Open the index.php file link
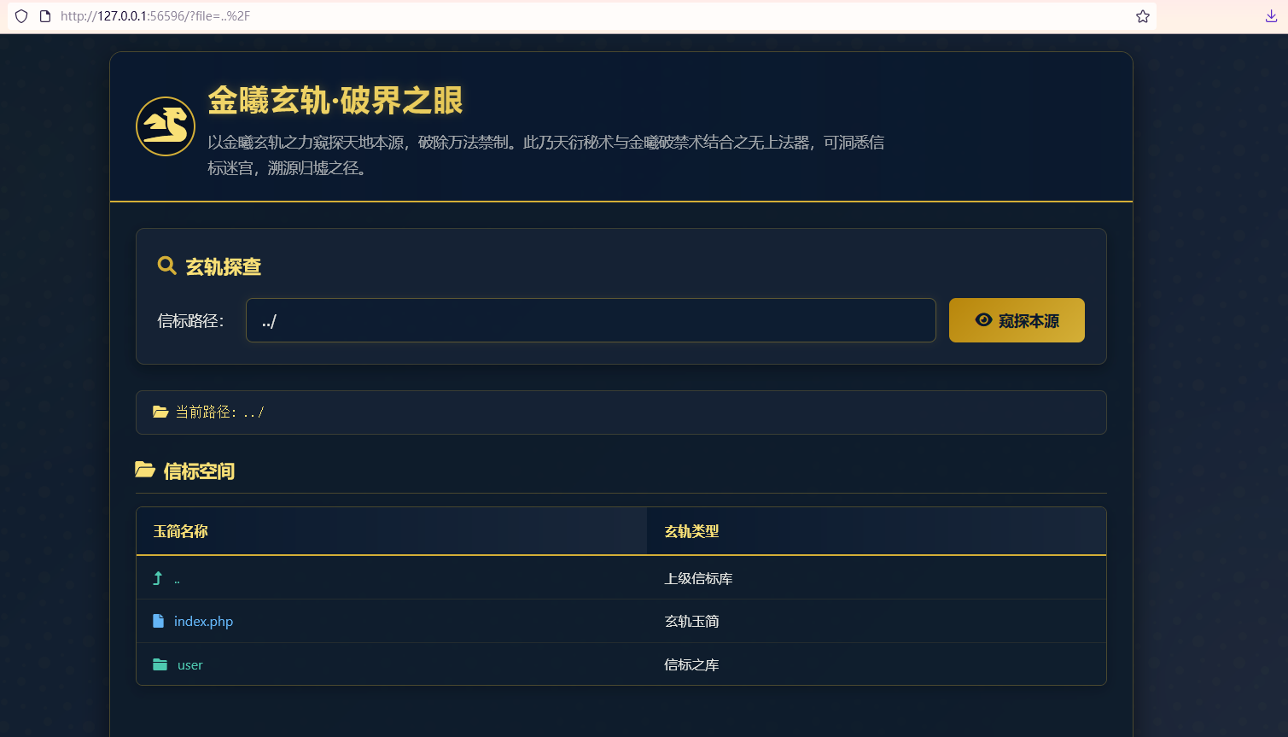 (x=203, y=621)
